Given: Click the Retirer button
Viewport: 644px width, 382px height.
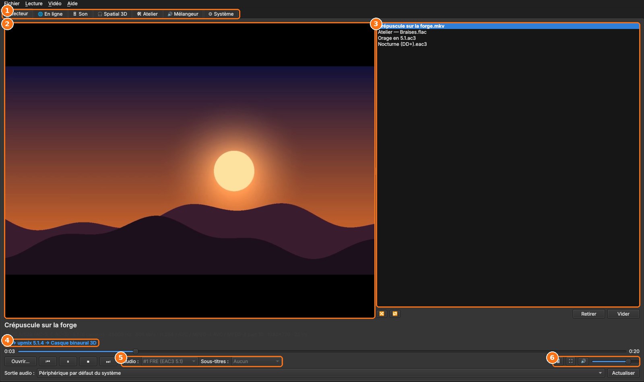Looking at the screenshot, I should 589,314.
